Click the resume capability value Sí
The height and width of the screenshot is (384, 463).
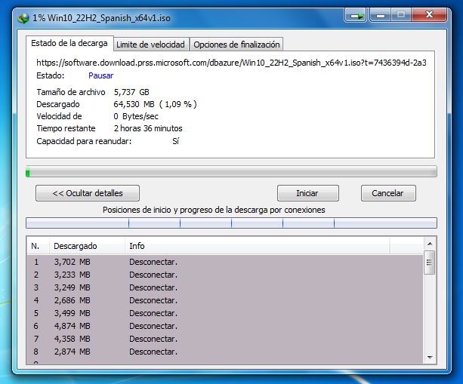176,141
